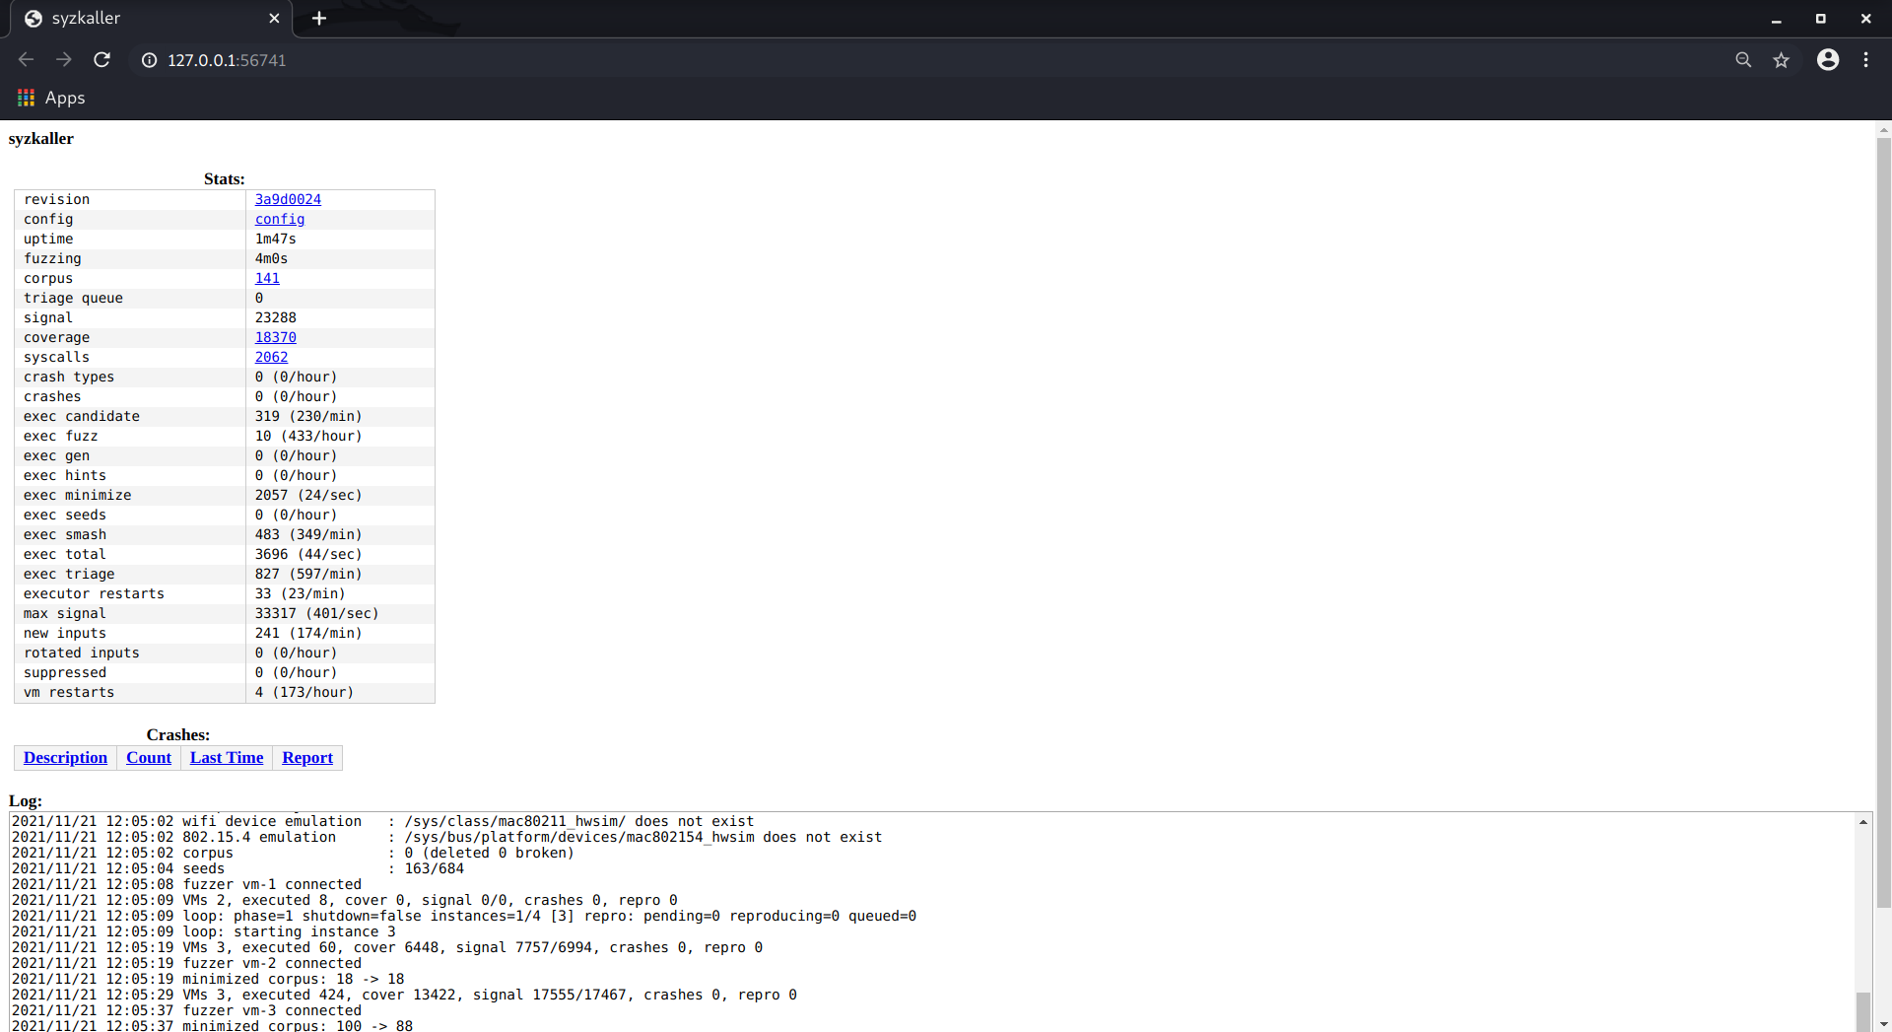Image resolution: width=1892 pixels, height=1032 pixels.
Task: Open corpus 141 link
Action: point(267,278)
